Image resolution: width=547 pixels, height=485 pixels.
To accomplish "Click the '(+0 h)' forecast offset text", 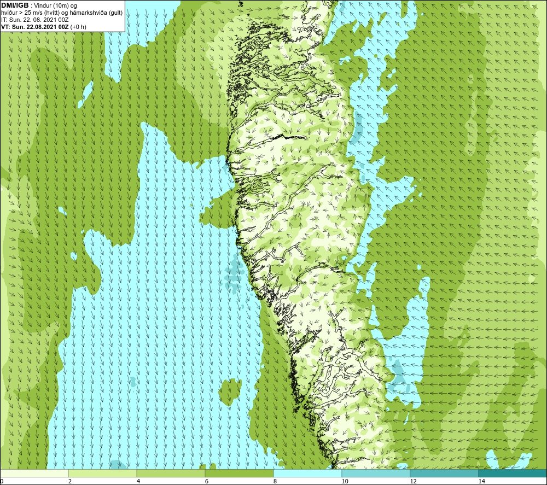I will pyautogui.click(x=78, y=27).
